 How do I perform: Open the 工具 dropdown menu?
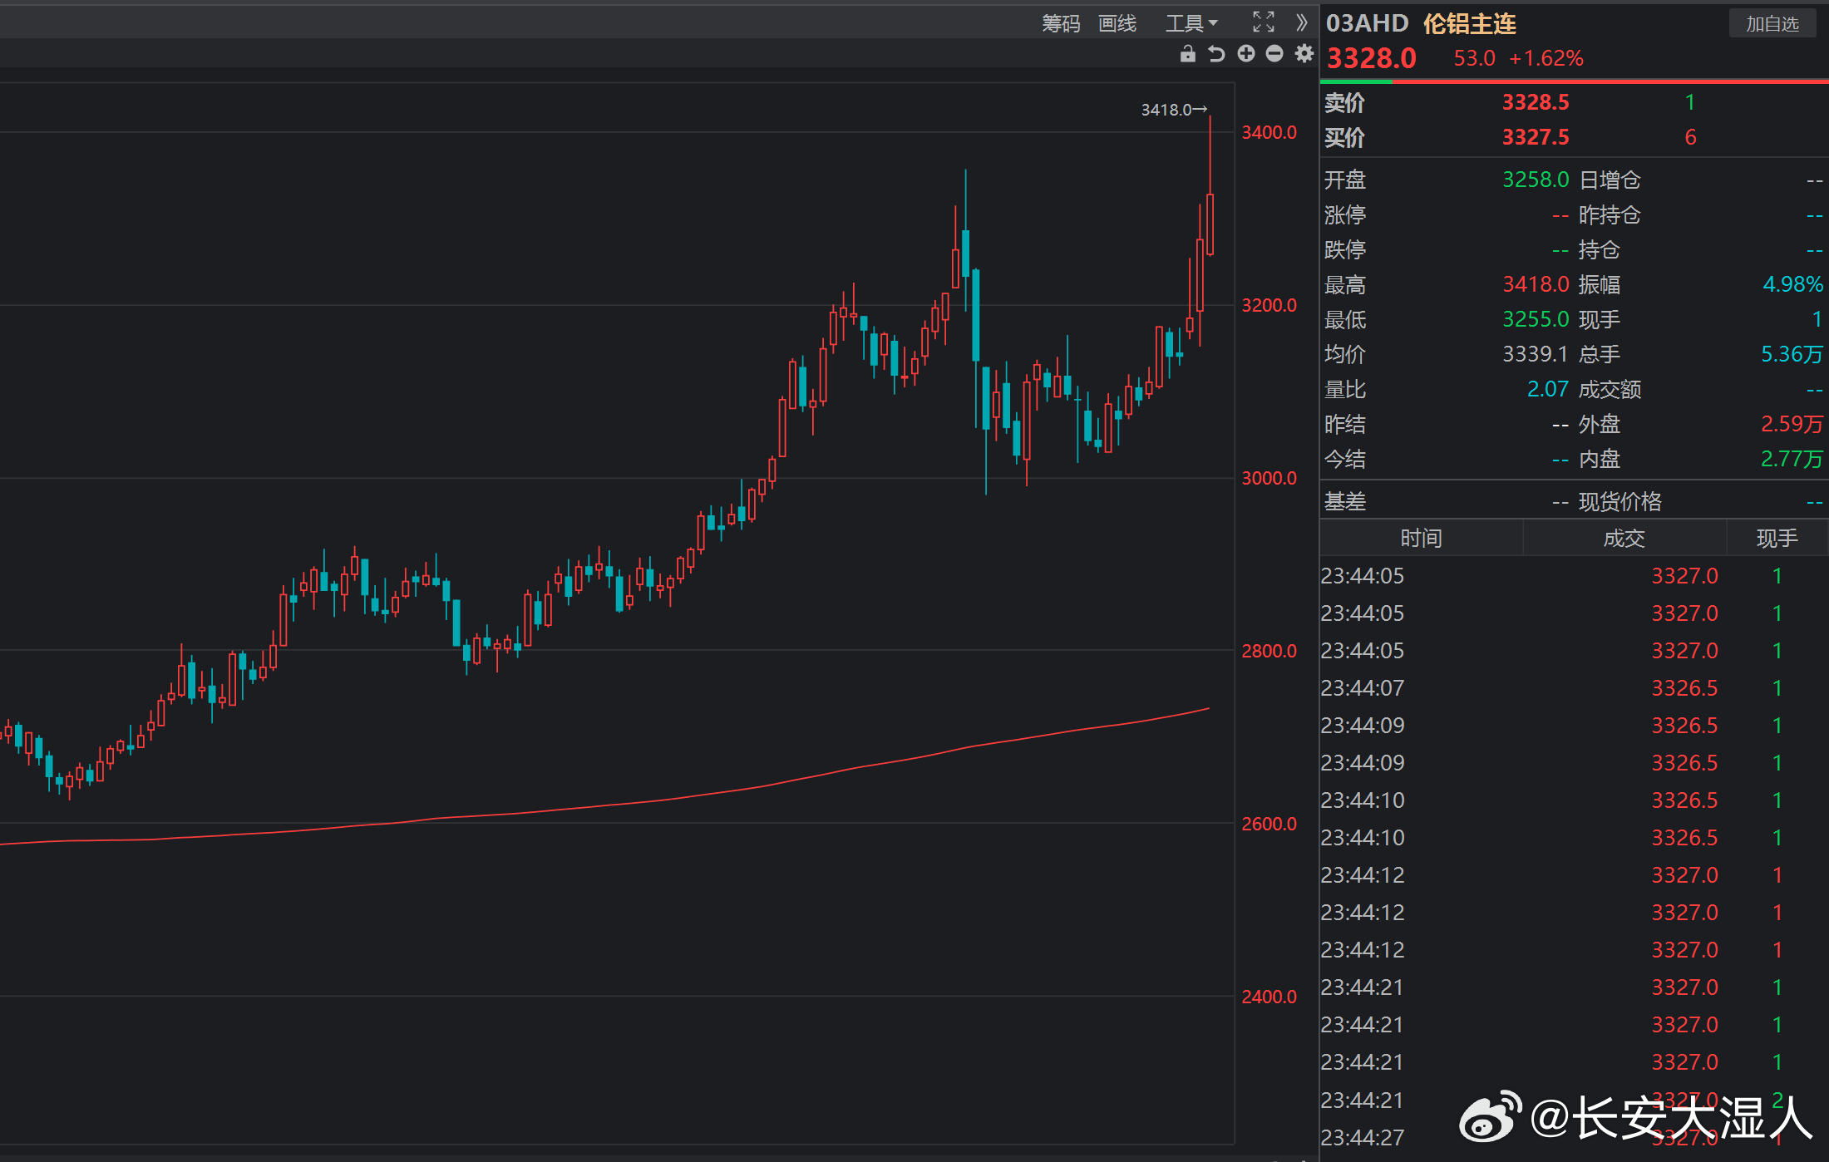[1191, 23]
